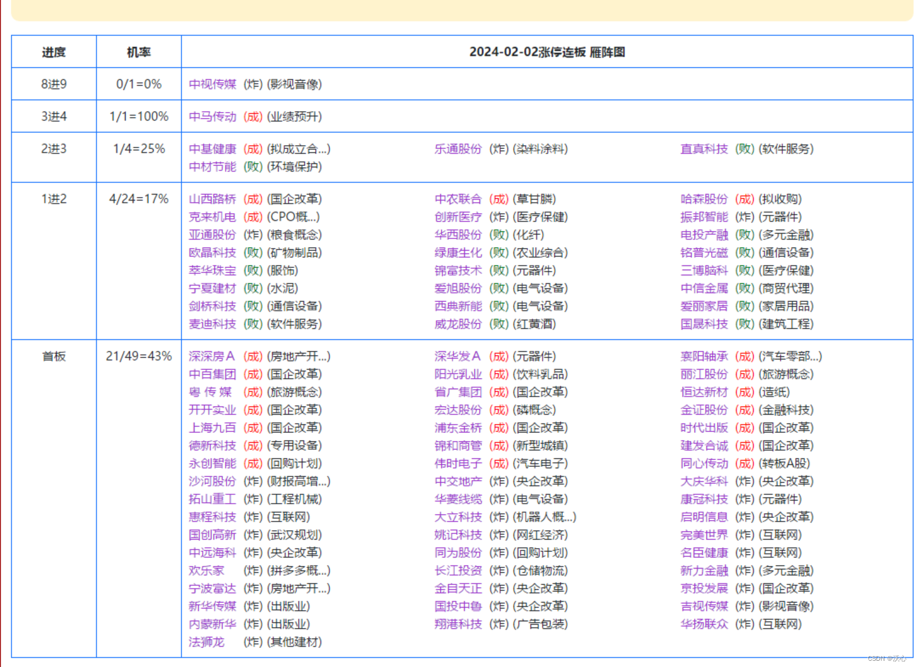Viewport: 915px width, 667px height.
Task: Select the 欢乐家 link
Action: pos(206,571)
